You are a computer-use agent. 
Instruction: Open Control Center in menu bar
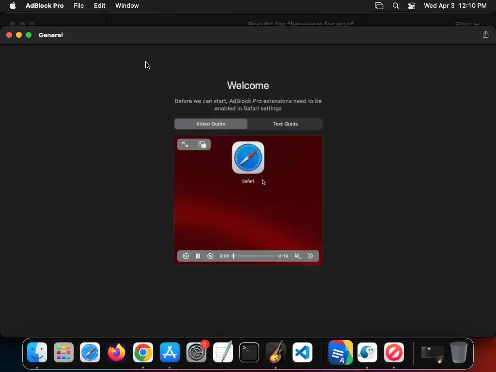click(412, 6)
